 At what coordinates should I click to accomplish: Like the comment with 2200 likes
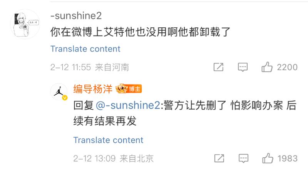[267, 67]
